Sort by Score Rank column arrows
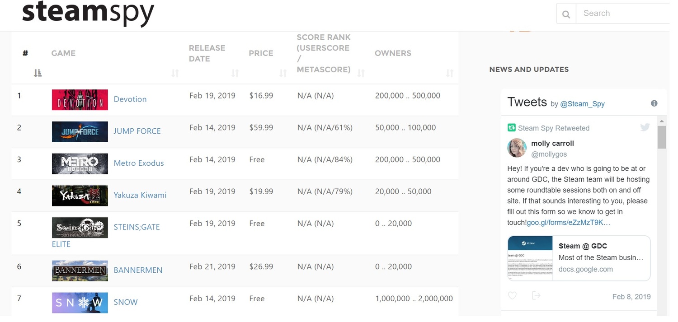The image size is (678, 322). (361, 73)
